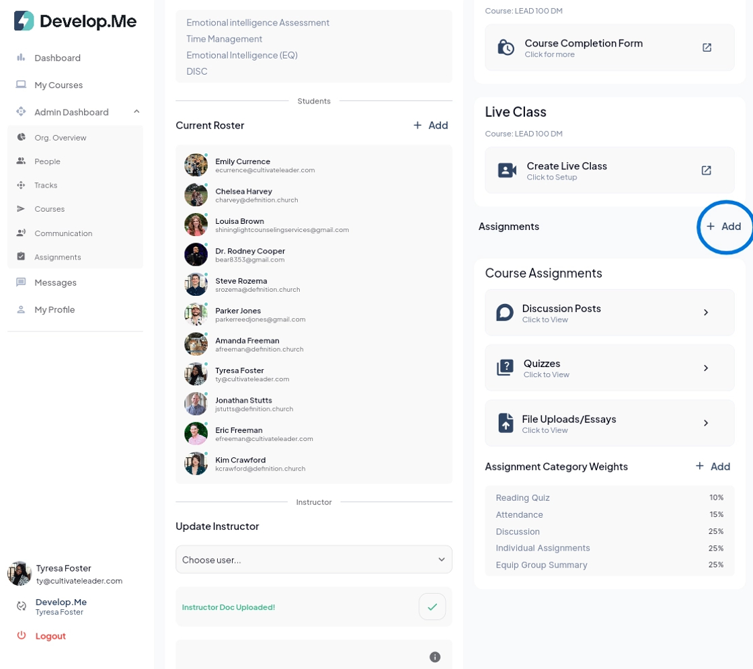Click Tyresa Foster's row in the roster

tap(313, 374)
